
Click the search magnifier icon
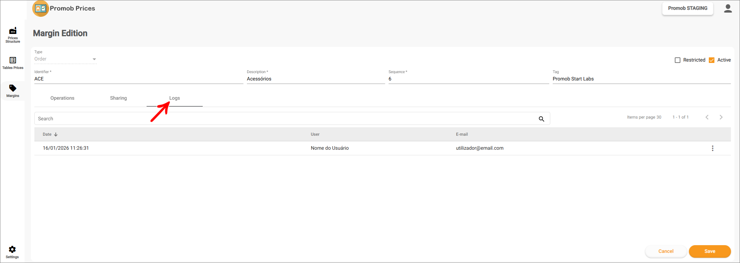click(x=541, y=119)
